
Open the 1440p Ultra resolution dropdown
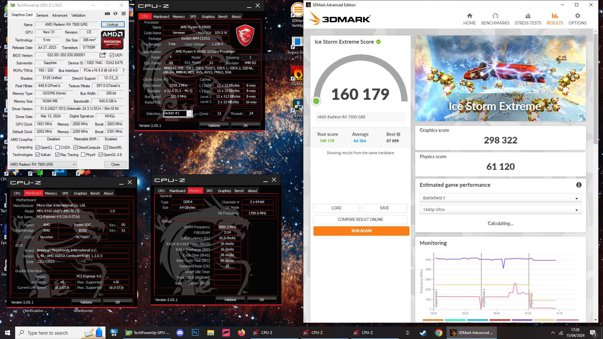[x=500, y=209]
